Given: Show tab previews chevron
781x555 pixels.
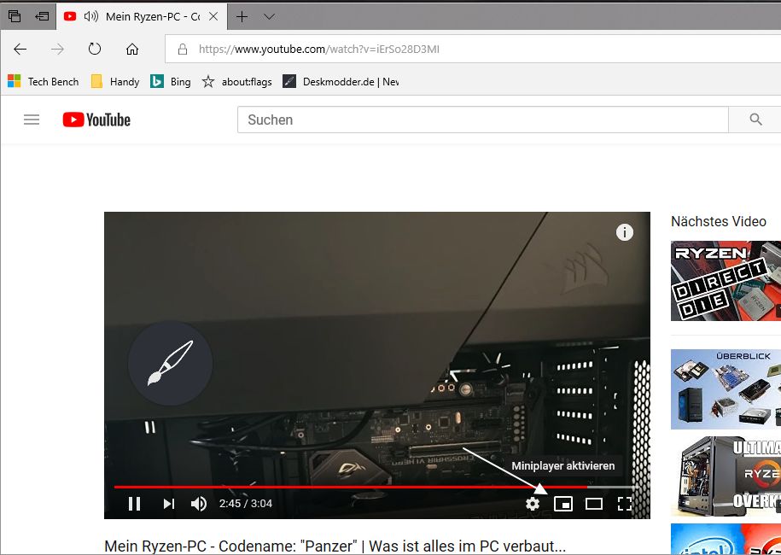Looking at the screenshot, I should coord(269,17).
